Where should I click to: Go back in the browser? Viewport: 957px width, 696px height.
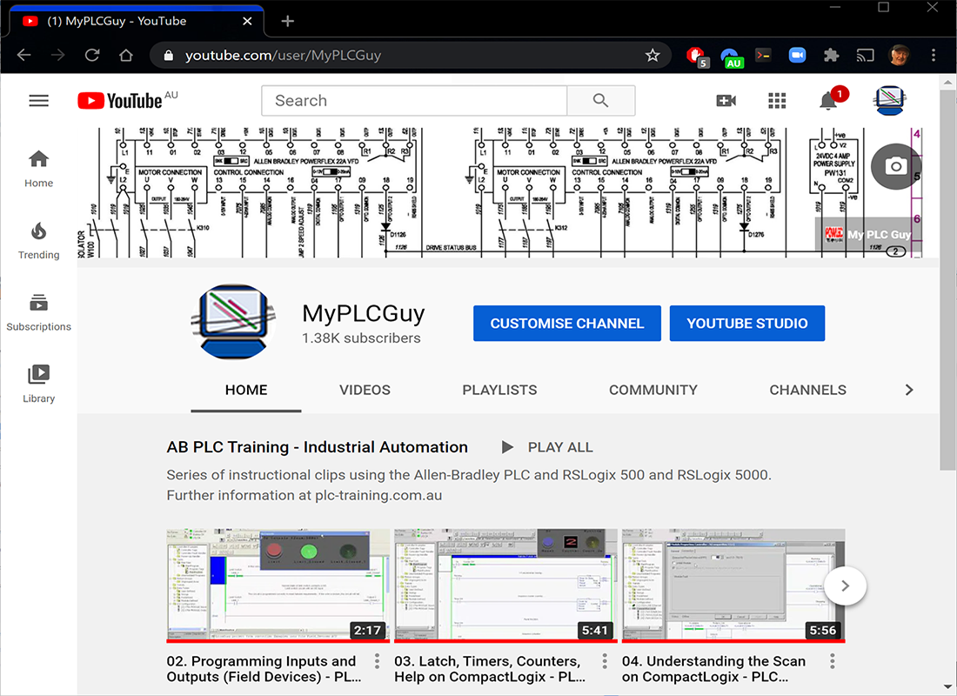point(24,56)
